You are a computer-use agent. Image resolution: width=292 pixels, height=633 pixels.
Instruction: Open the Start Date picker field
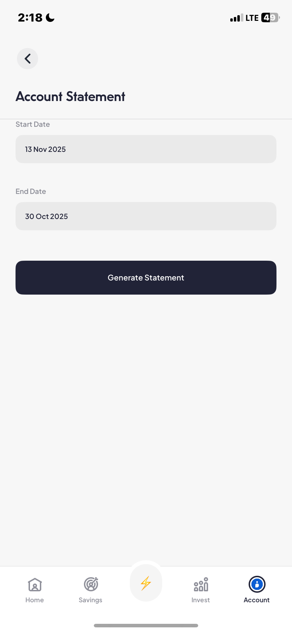click(146, 149)
